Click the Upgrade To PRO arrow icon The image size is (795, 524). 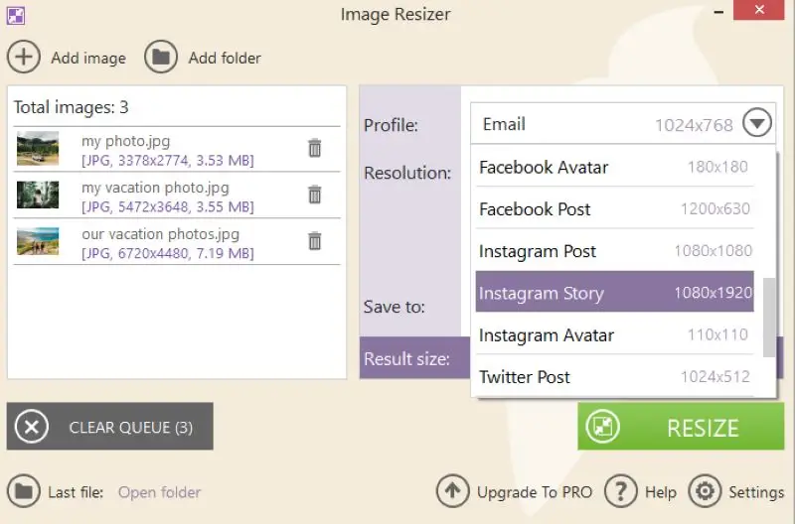pyautogui.click(x=453, y=491)
